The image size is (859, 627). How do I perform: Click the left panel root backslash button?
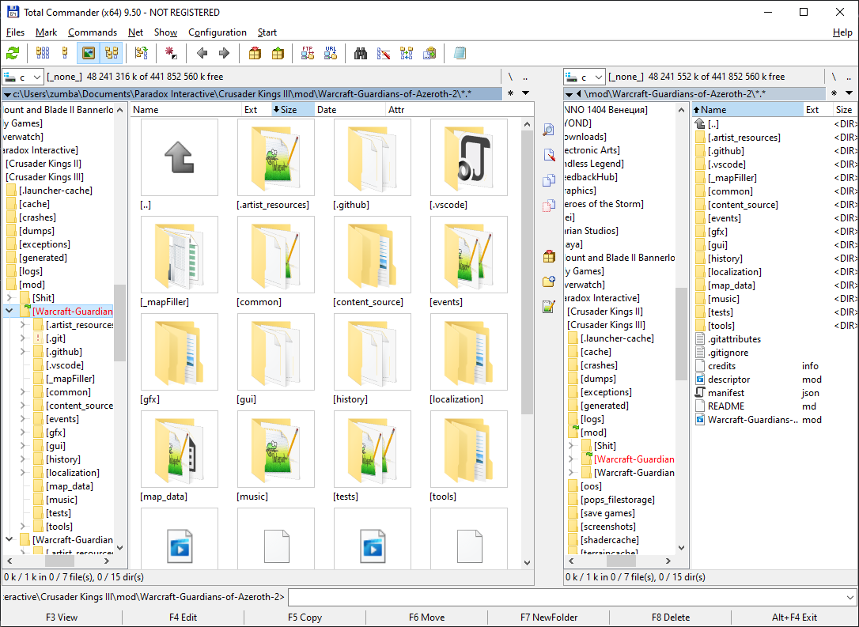pyautogui.click(x=510, y=77)
